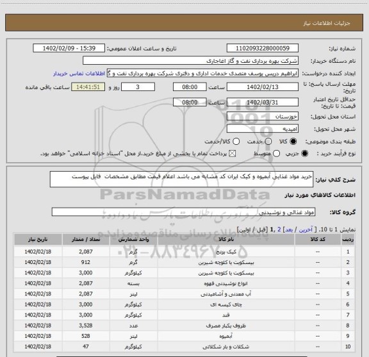Screen dimensions: 369x357
Task: Click the واحد شمارش column header
Action: tap(133, 239)
